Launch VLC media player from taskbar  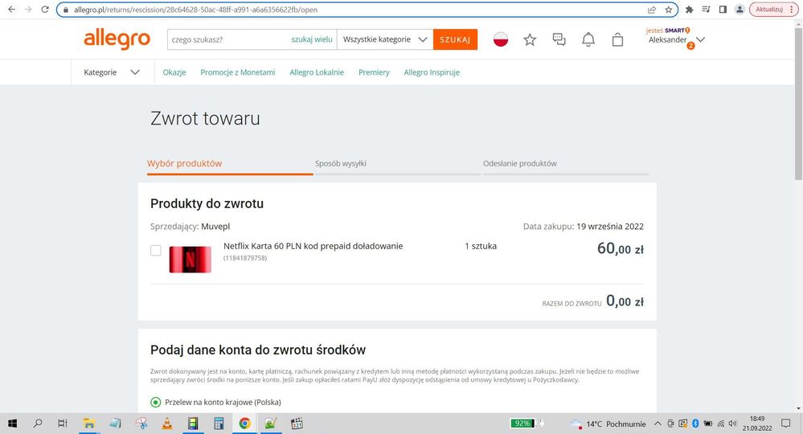click(x=167, y=424)
